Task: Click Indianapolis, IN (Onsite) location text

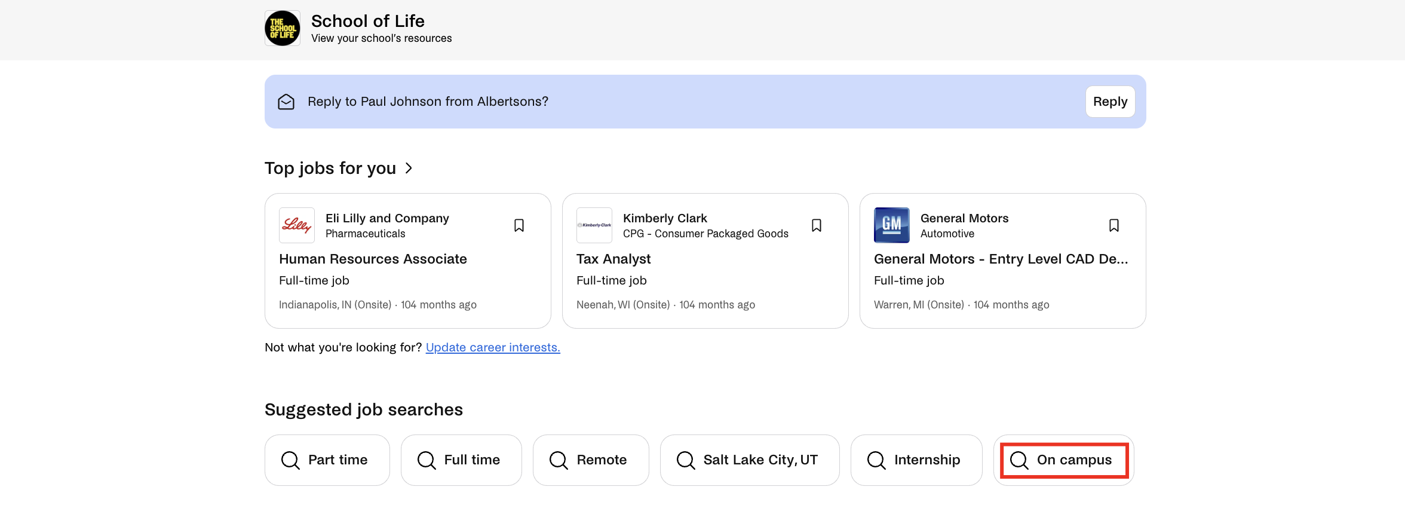Action: pos(335,305)
